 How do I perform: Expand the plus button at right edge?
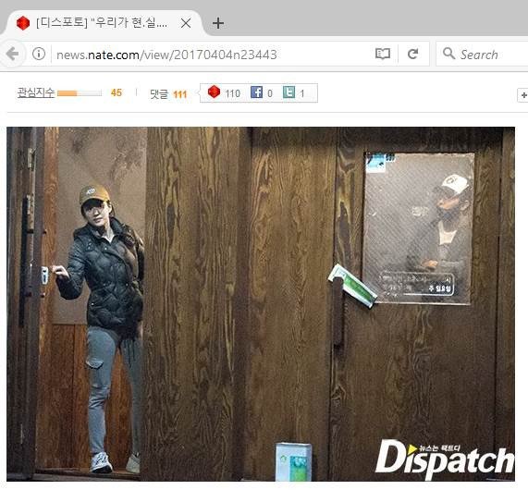tap(523, 95)
